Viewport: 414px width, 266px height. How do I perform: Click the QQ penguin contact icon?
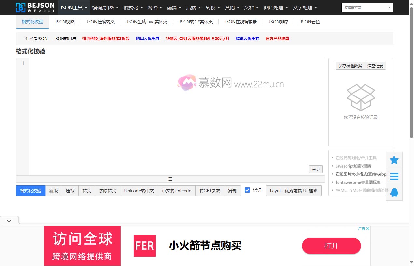pos(394,193)
